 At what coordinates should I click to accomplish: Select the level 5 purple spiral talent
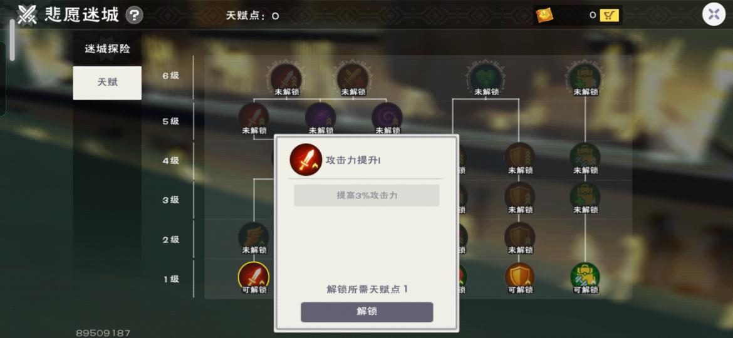(x=387, y=118)
